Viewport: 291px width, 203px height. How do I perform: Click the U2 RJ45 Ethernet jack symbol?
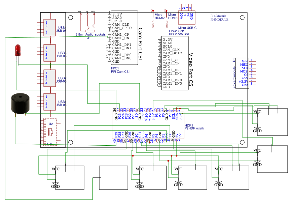50,132
